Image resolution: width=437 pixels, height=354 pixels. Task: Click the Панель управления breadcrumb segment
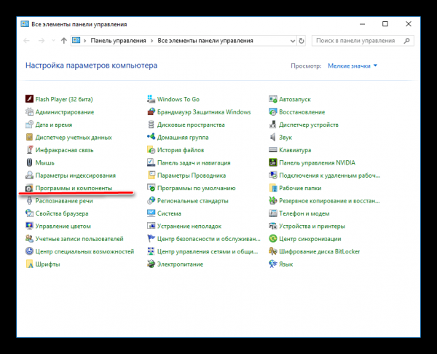tap(118, 41)
